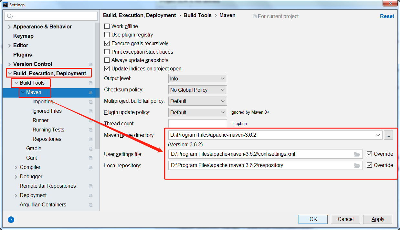Screen dimensions: 400x230
Task: Click the folder icon in Local repository field
Action: 357,165
